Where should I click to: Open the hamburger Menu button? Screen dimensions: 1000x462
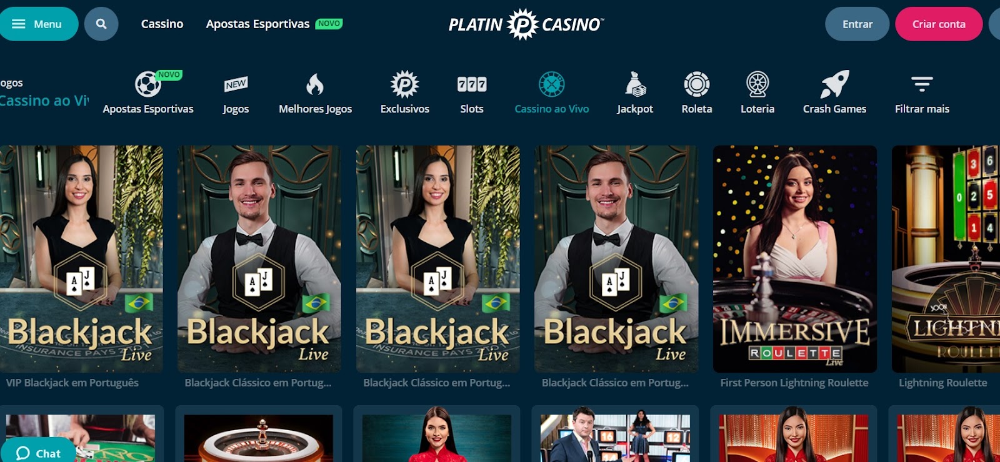pos(39,24)
